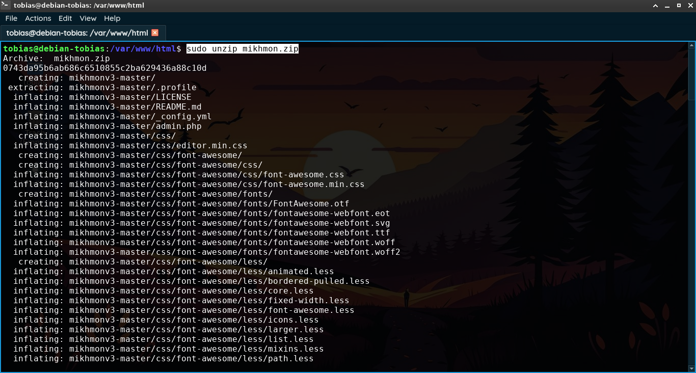Screen dimensions: 696x373
Task: Expand the Edit menu
Action: pyautogui.click(x=65, y=18)
